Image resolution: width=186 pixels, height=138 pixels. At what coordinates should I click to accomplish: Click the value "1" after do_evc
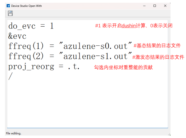[52, 26]
